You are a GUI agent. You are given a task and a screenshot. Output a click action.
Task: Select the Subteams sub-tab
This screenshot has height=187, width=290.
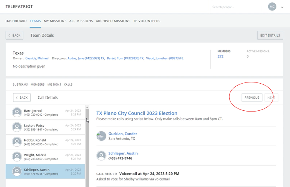[20, 84]
